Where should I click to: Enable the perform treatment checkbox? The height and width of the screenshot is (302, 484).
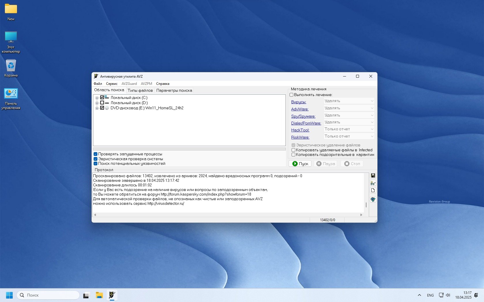pos(292,95)
